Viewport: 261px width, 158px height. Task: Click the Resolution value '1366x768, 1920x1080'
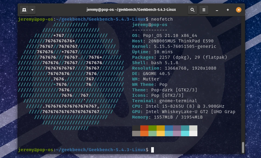pos(190,68)
